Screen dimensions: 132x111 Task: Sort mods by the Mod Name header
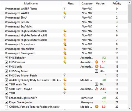(31, 4)
